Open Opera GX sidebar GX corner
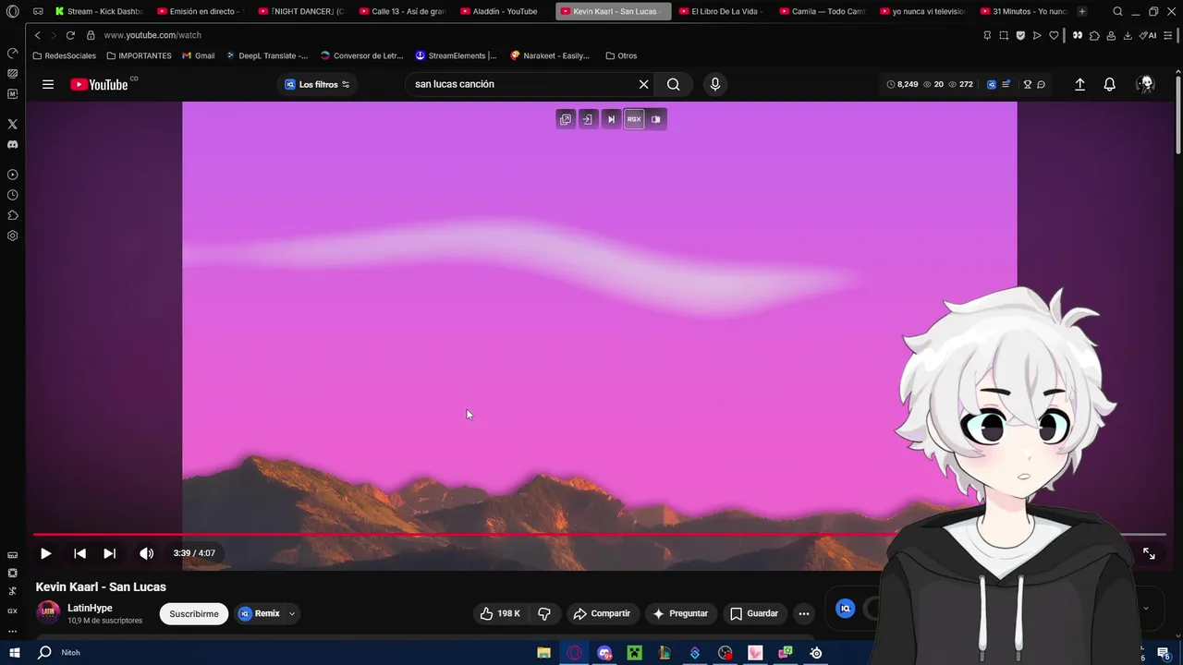The height and width of the screenshot is (665, 1183). tap(12, 611)
